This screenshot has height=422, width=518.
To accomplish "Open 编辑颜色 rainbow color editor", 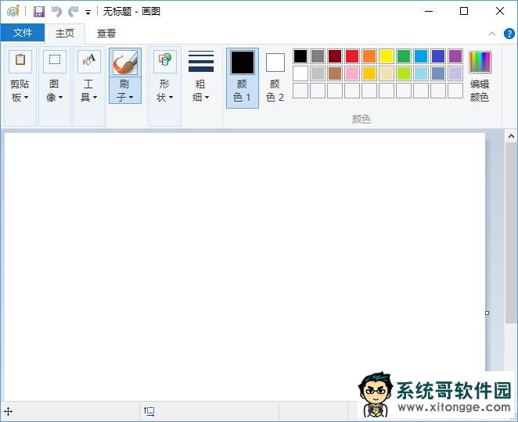I will coord(480,77).
